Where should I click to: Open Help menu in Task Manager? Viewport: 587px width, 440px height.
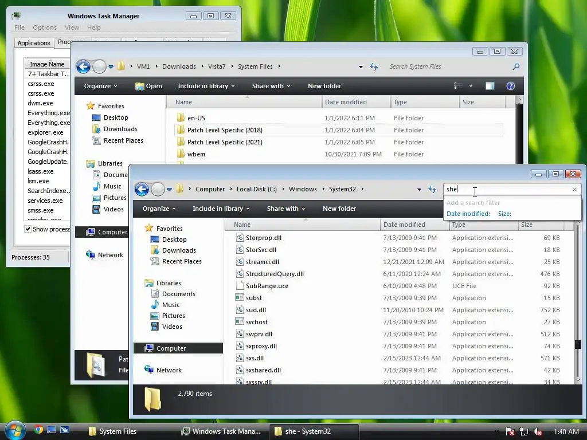tap(93, 27)
